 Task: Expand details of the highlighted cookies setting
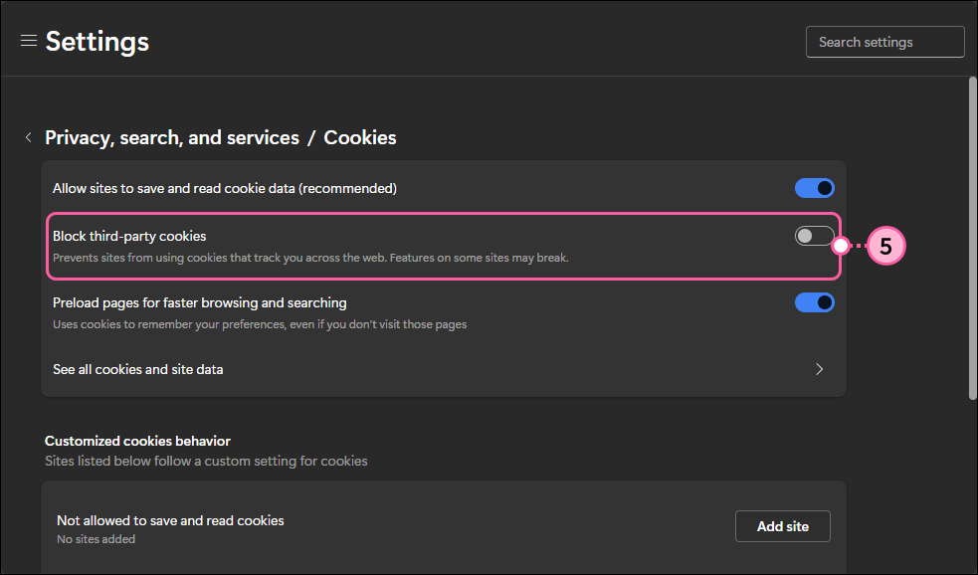(443, 245)
